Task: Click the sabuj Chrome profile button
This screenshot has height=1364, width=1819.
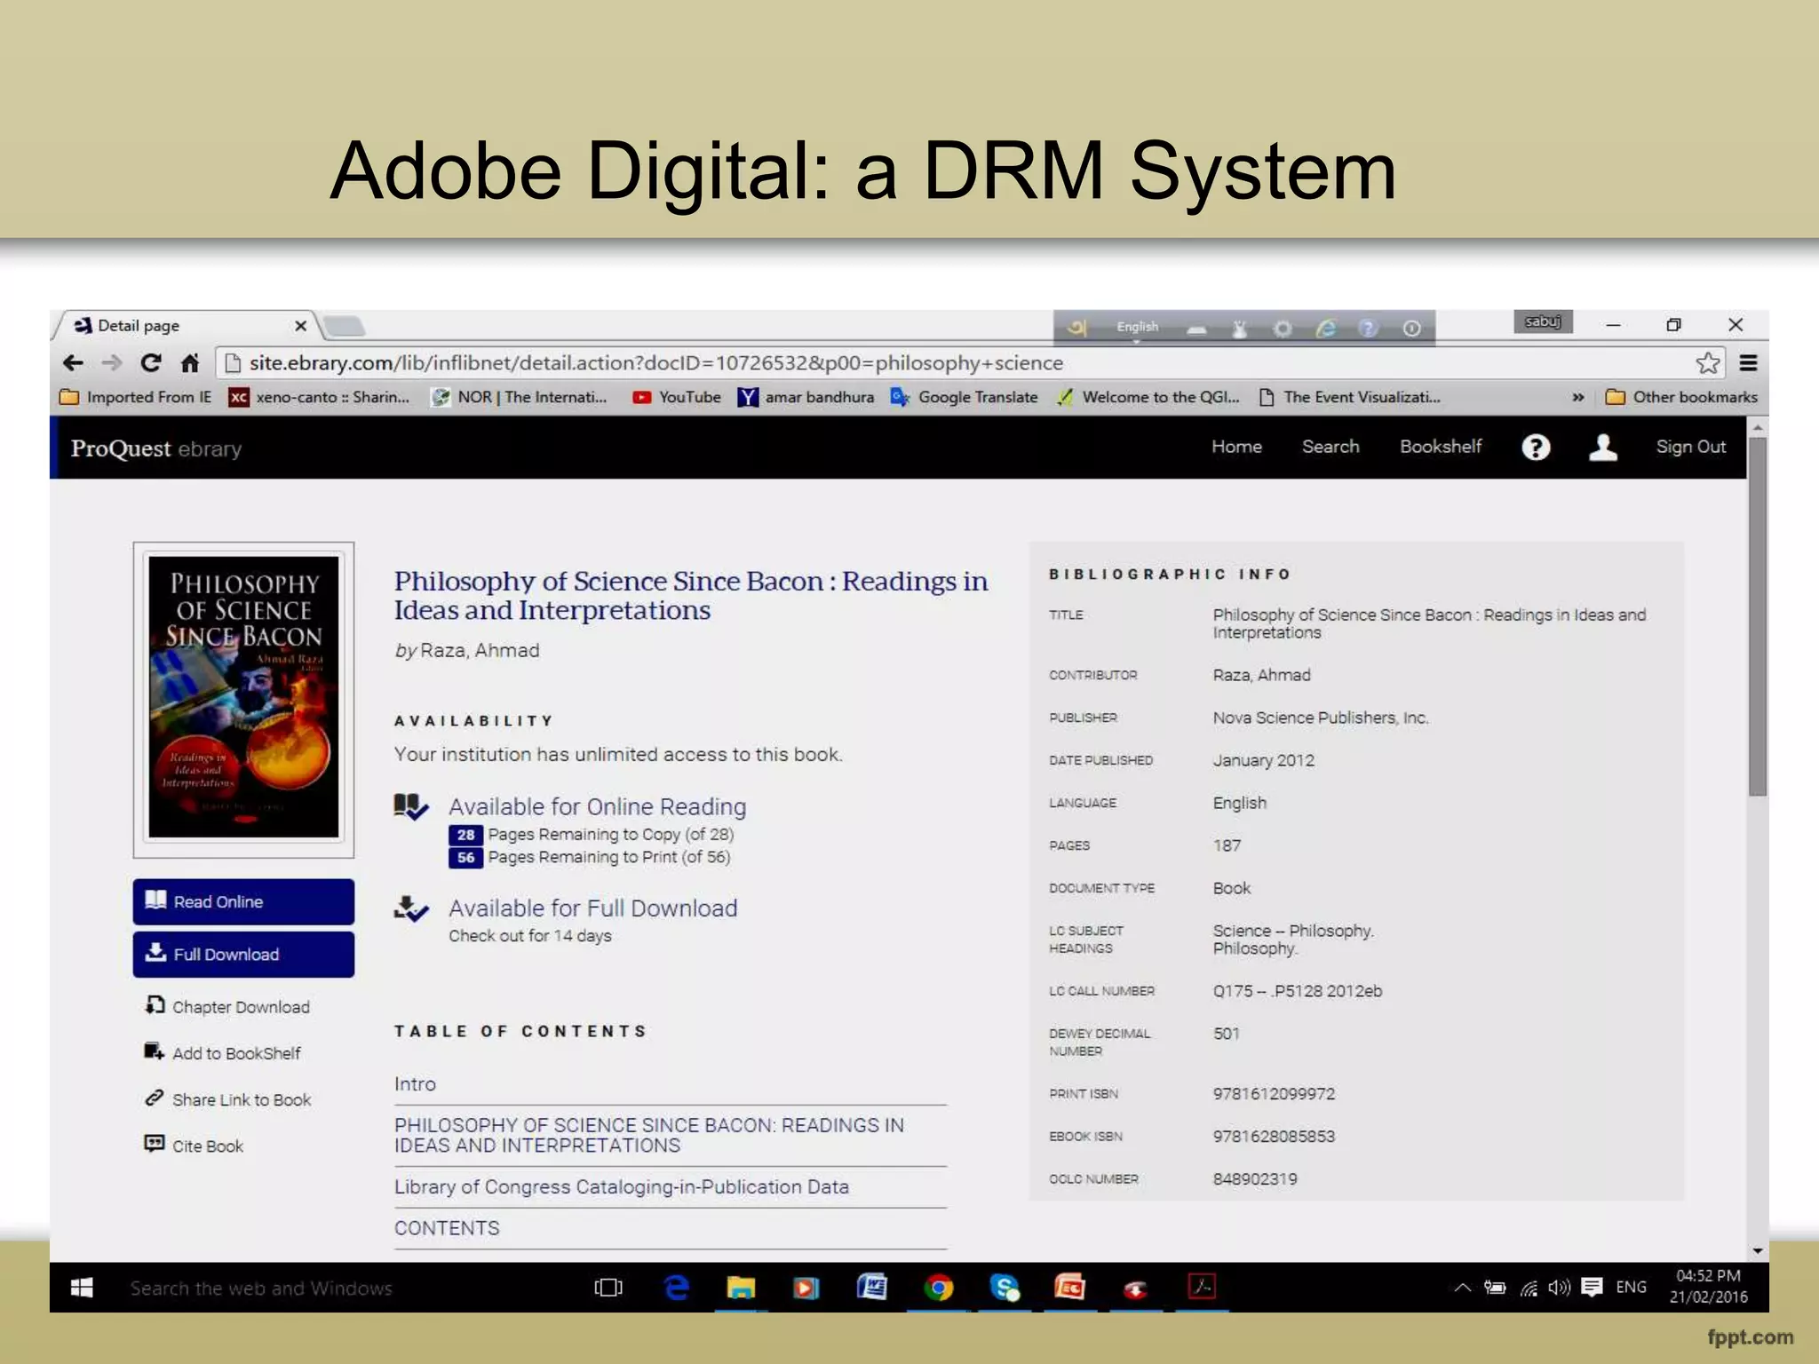Action: tap(1543, 321)
